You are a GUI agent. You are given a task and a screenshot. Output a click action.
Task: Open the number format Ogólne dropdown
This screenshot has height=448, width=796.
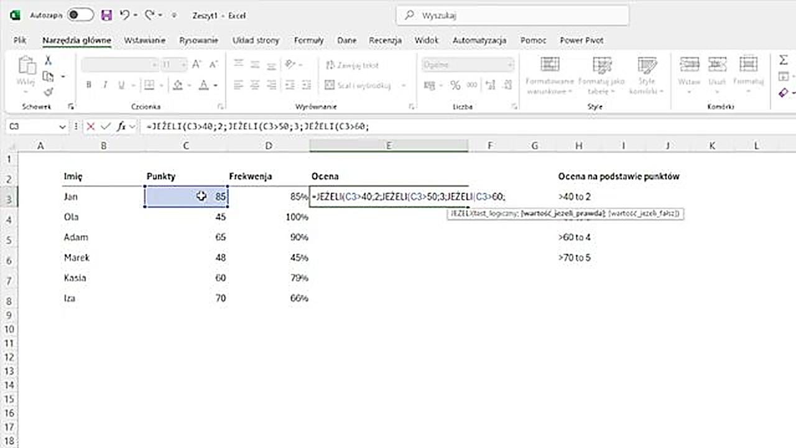[x=510, y=65]
